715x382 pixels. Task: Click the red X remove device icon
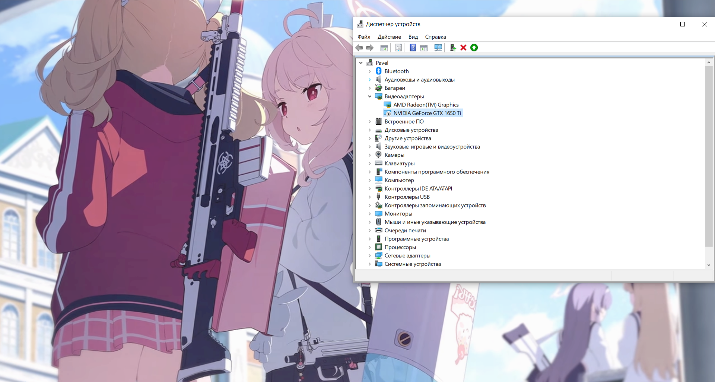click(463, 48)
